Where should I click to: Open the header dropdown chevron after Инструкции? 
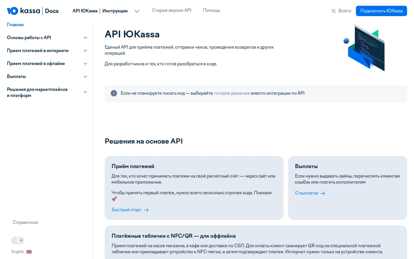pyautogui.click(x=137, y=11)
